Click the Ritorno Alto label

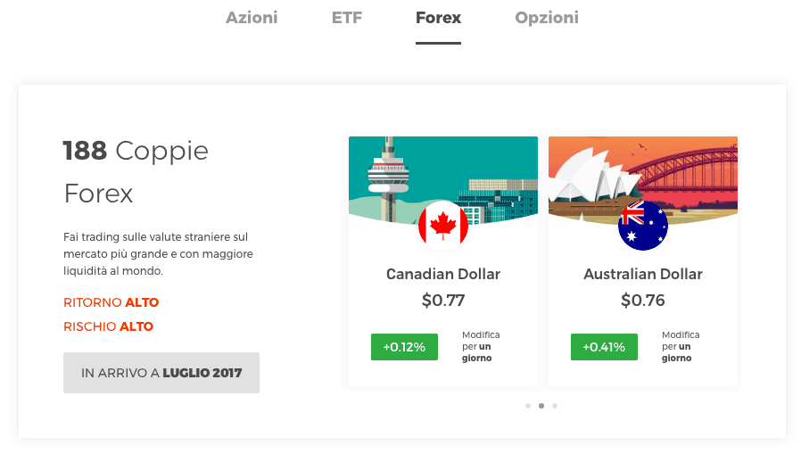(x=111, y=302)
